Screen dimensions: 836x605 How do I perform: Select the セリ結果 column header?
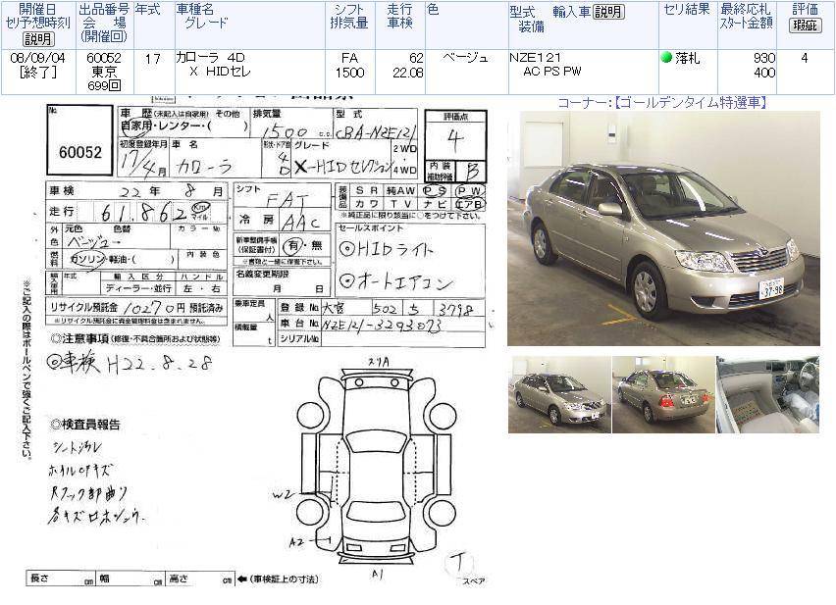(x=687, y=9)
